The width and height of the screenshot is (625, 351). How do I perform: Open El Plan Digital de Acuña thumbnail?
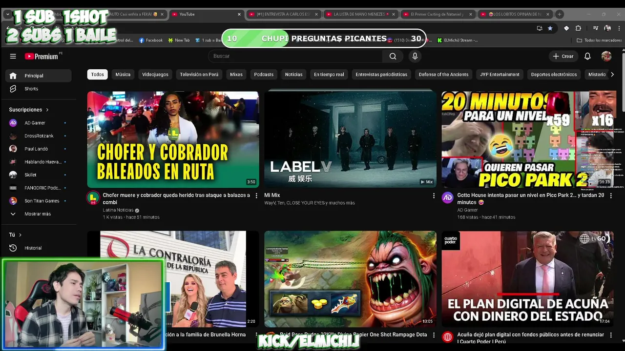pos(527,279)
